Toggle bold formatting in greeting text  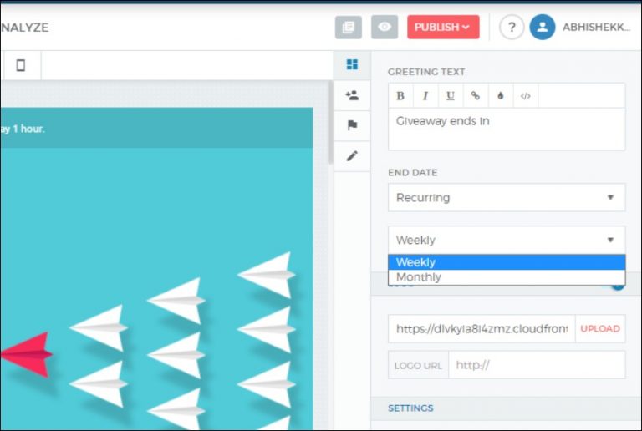click(400, 96)
